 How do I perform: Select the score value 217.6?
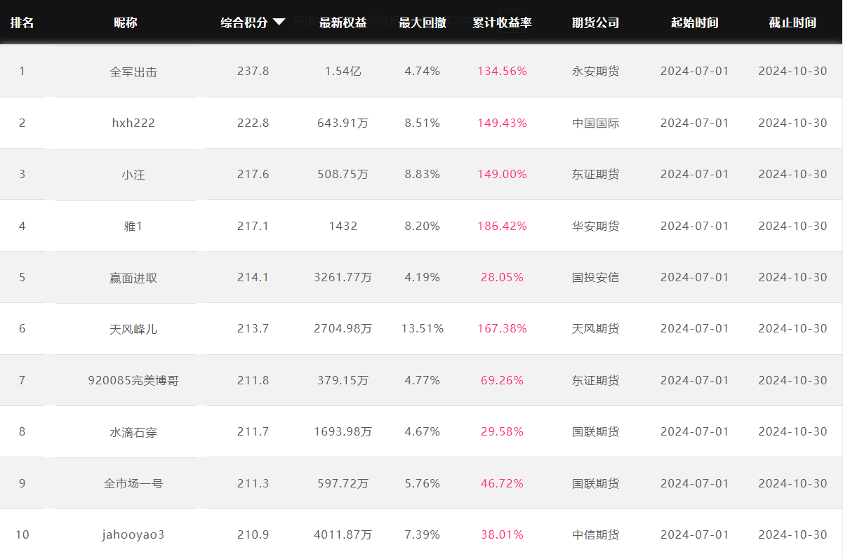[253, 174]
